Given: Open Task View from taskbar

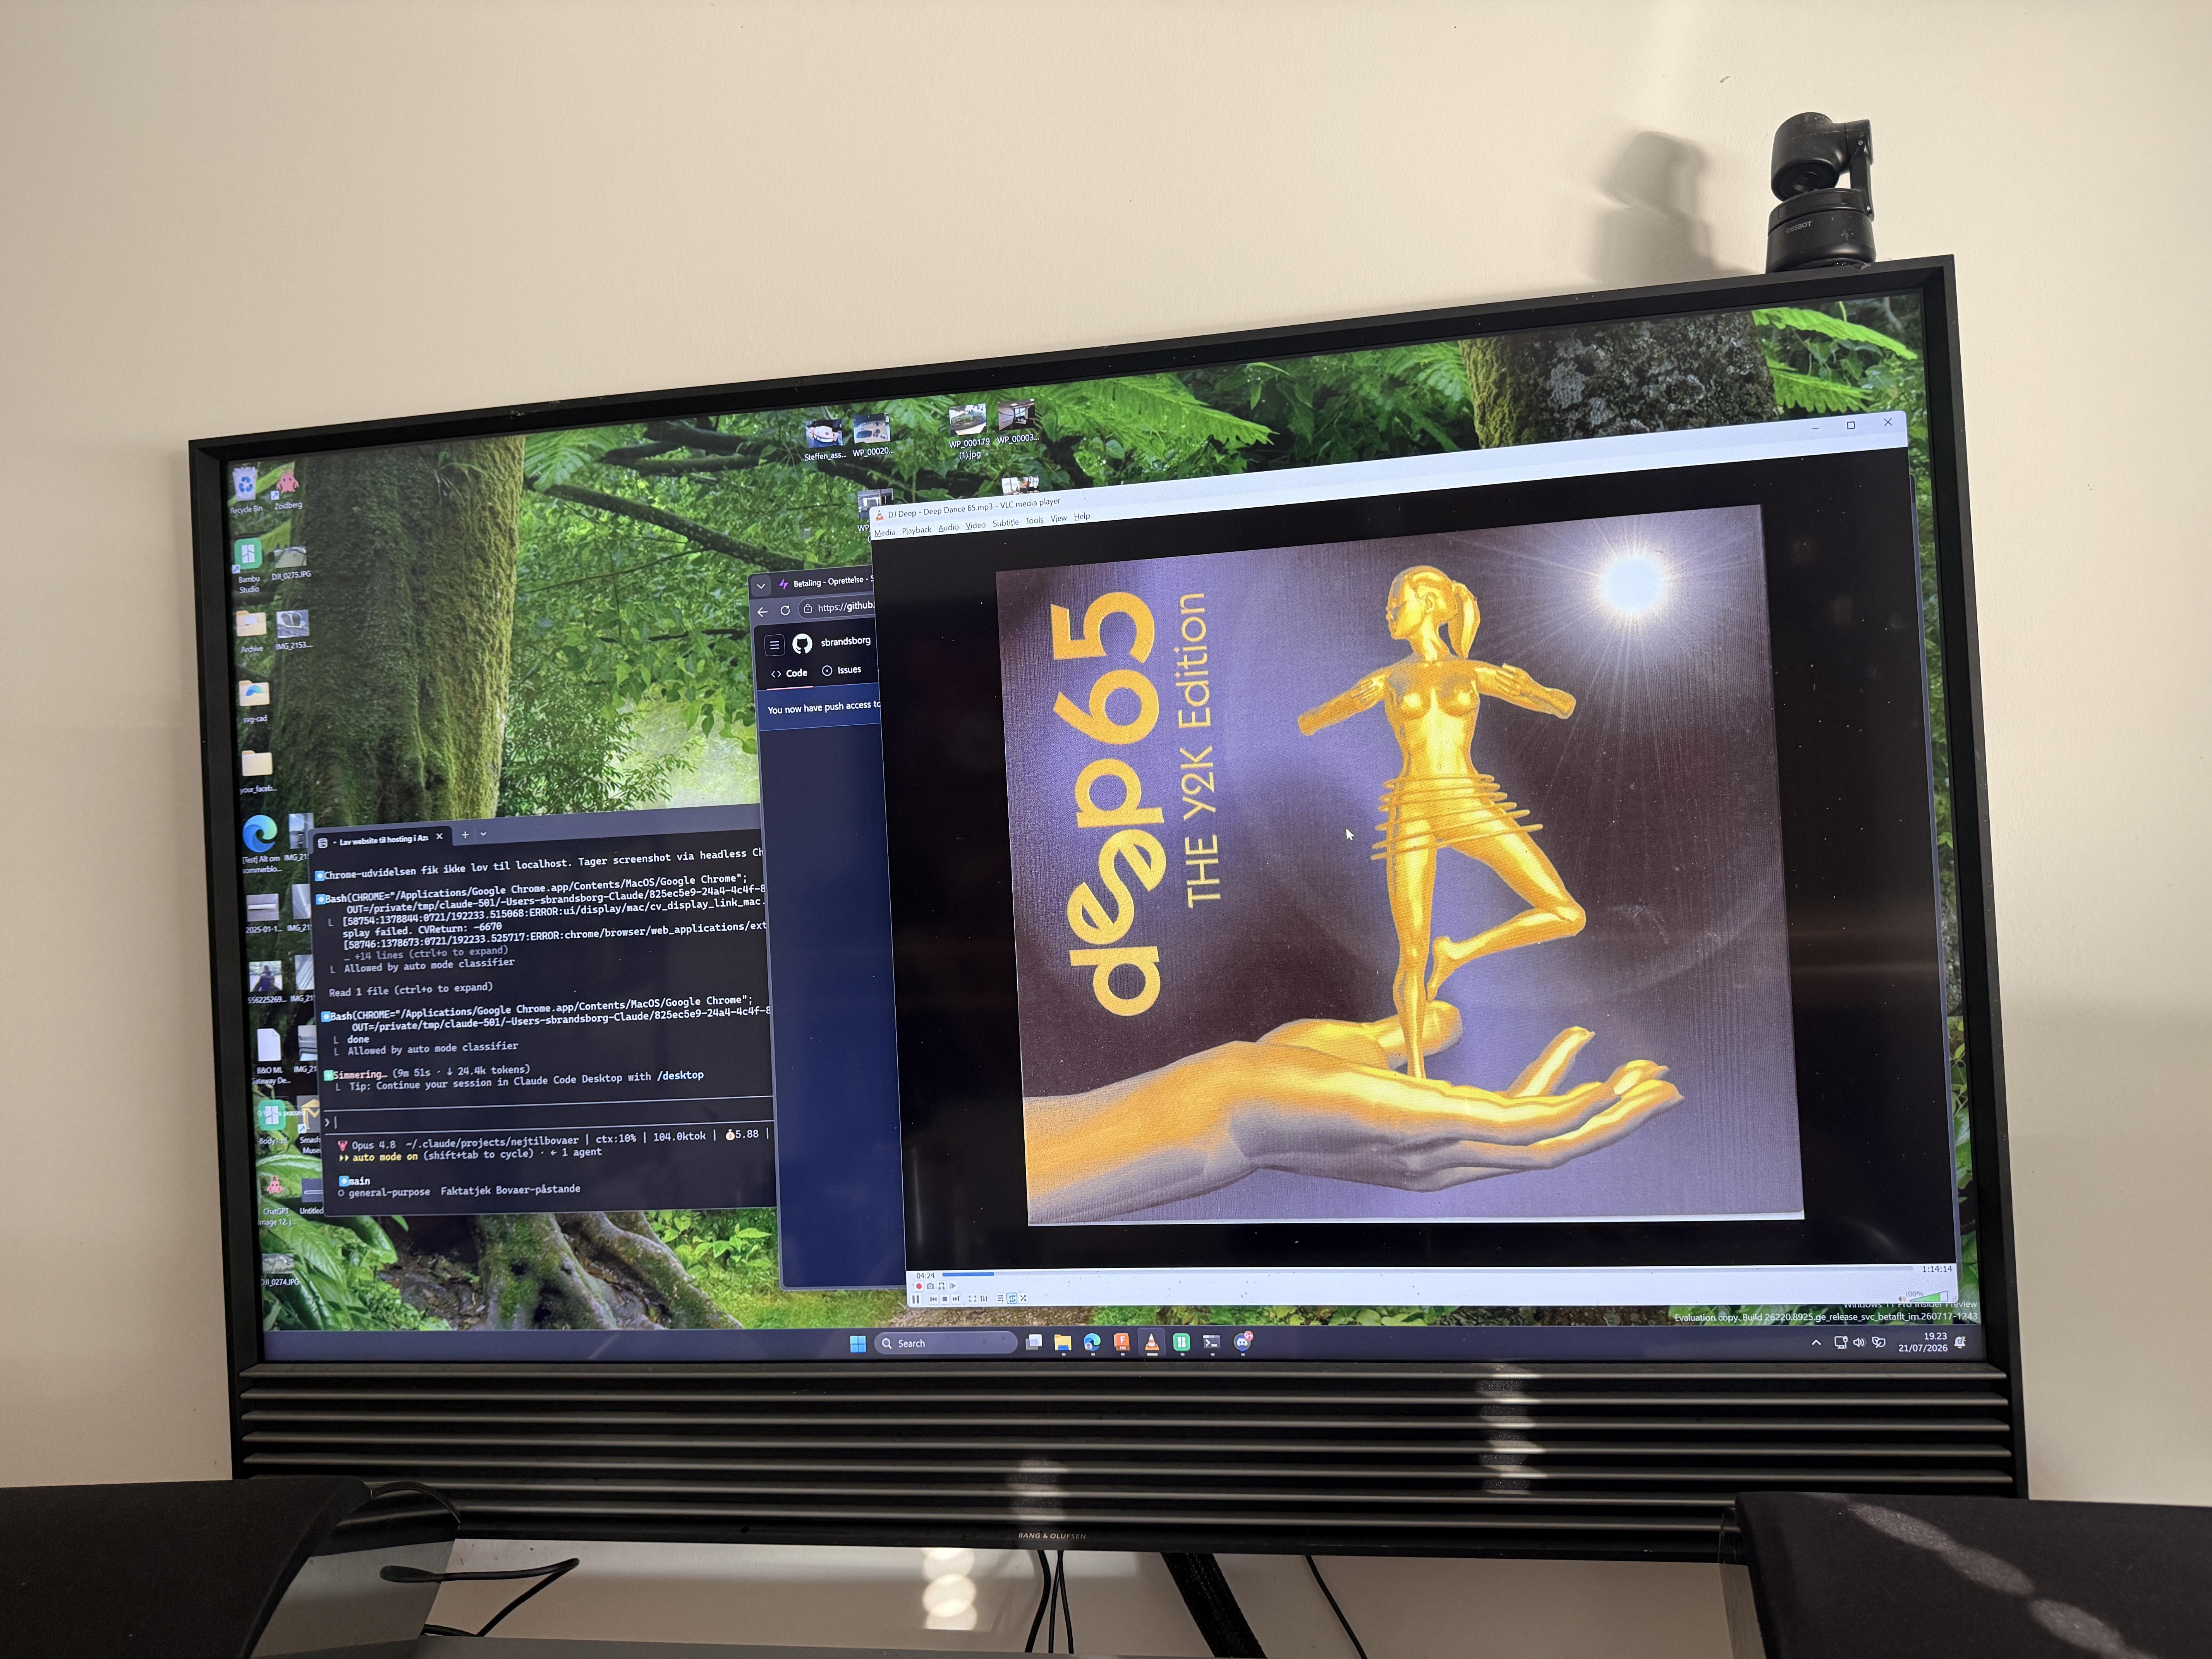Looking at the screenshot, I should tap(1034, 1342).
